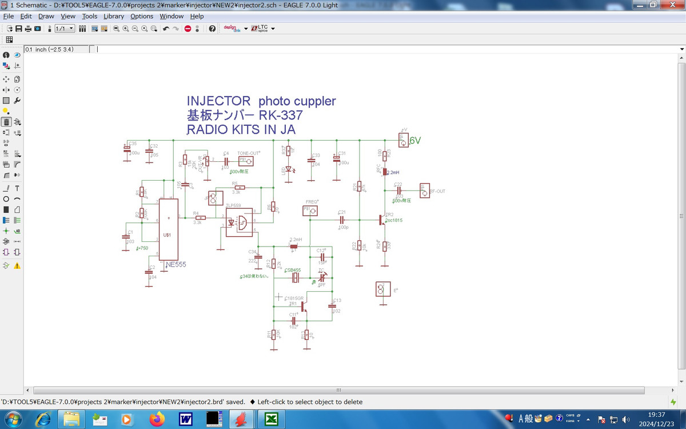This screenshot has width=686, height=429.
Task: Select the Delete tool trash can
Action: [x=6, y=122]
